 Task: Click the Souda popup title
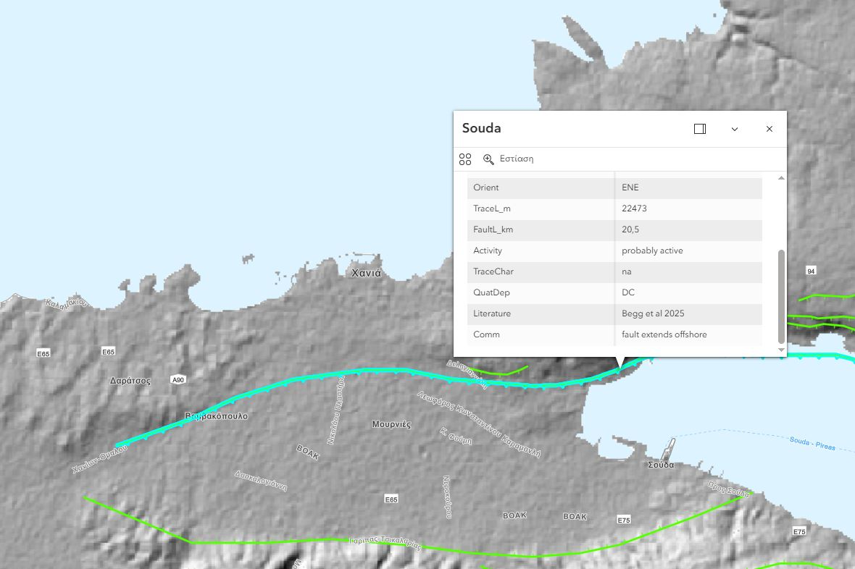(482, 129)
